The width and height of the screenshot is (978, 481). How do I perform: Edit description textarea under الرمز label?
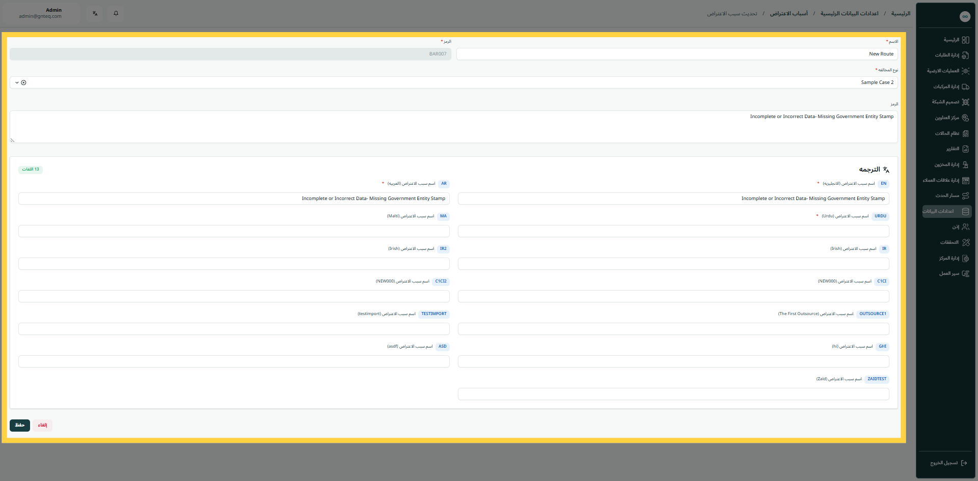(x=454, y=127)
